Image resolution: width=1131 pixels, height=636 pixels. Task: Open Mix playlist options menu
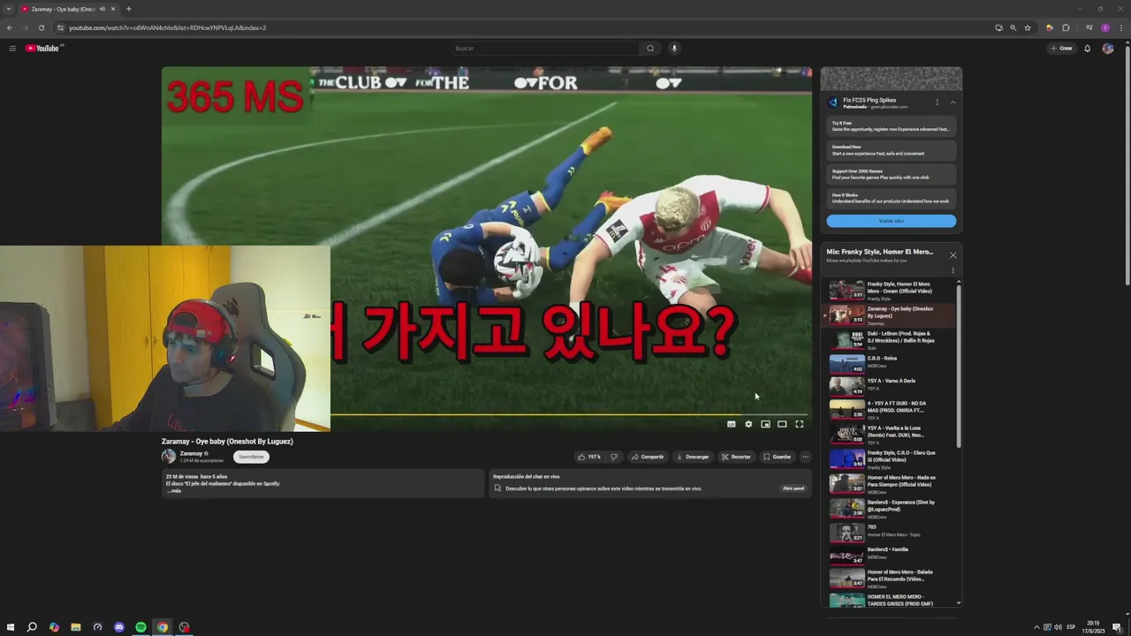(953, 270)
